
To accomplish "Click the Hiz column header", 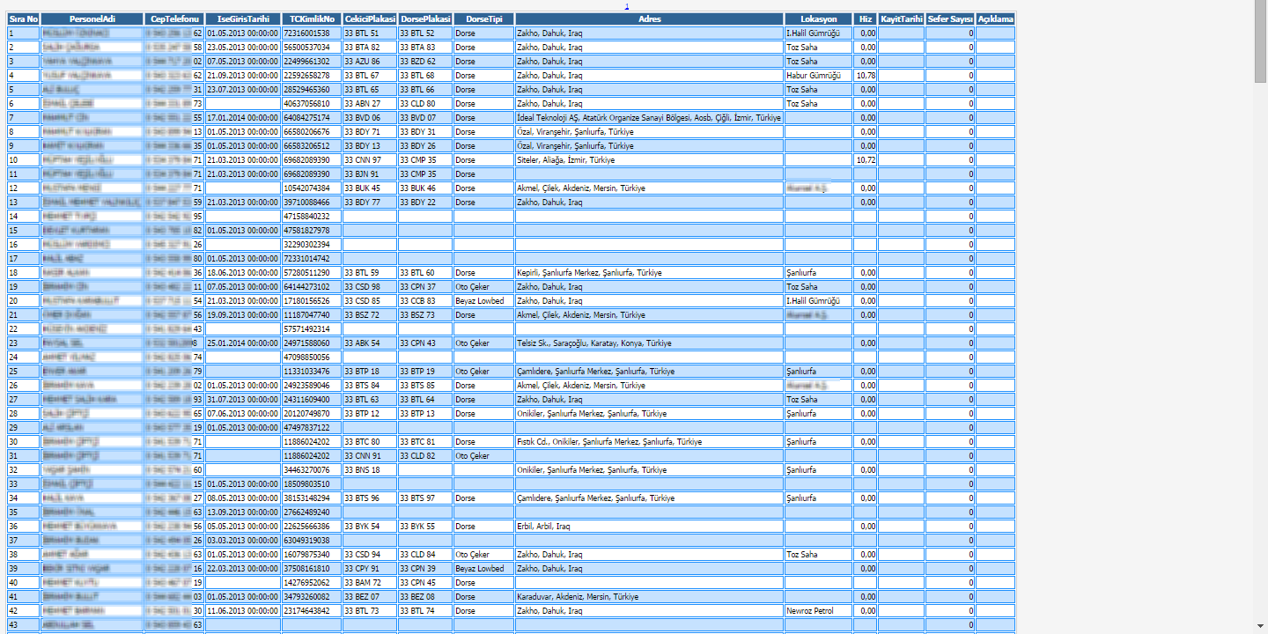I will click(x=865, y=19).
